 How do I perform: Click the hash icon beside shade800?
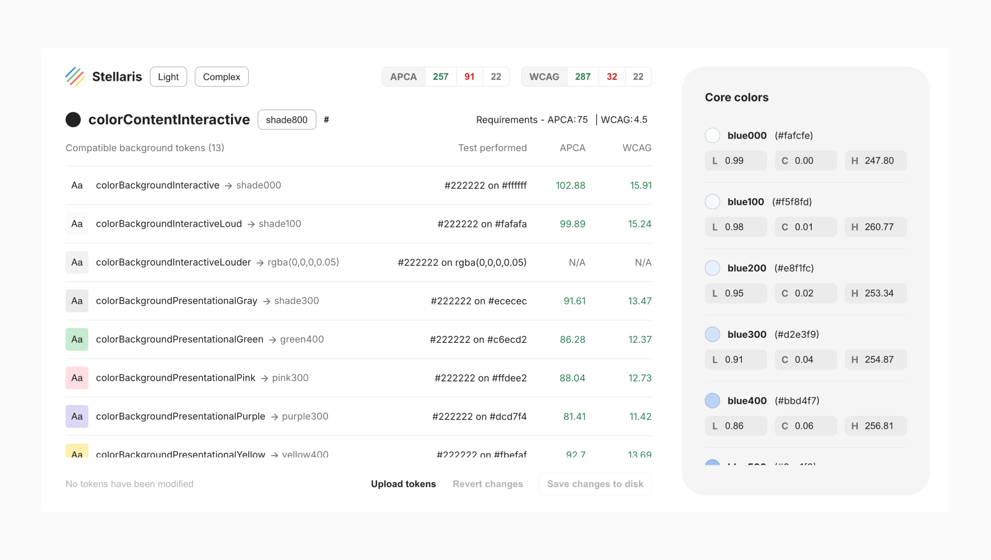326,120
